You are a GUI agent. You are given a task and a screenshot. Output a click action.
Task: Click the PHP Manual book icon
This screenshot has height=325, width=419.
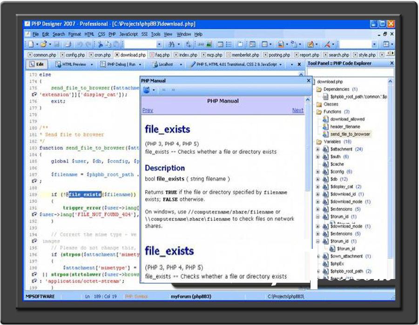tap(147, 90)
